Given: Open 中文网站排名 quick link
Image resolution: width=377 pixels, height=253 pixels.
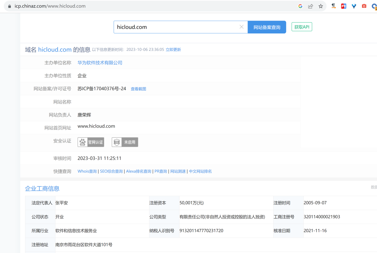Looking at the screenshot, I should 200,171.
